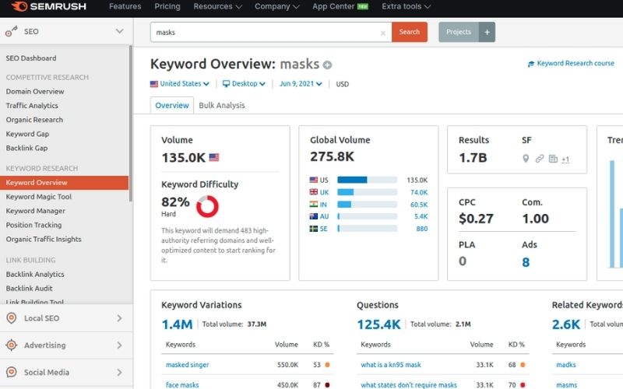Click KD dot for what is a kn95 mask
The image size is (623, 389).
(x=523, y=365)
